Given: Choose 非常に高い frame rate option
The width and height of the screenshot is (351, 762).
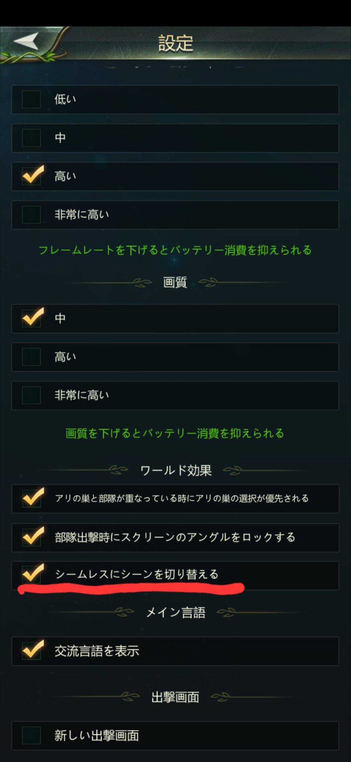Looking at the screenshot, I should click(31, 215).
